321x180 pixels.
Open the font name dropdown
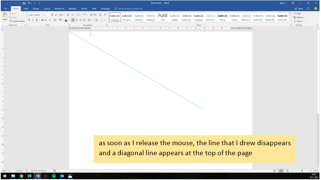pyautogui.click(x=42, y=15)
